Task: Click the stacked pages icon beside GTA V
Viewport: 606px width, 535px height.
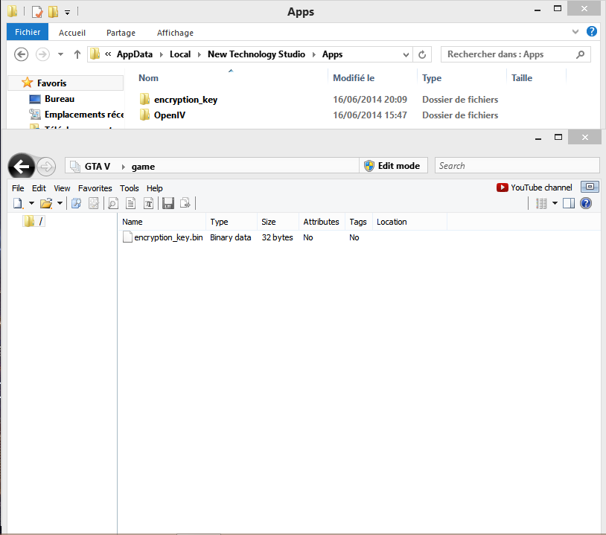Action: pyautogui.click(x=74, y=167)
